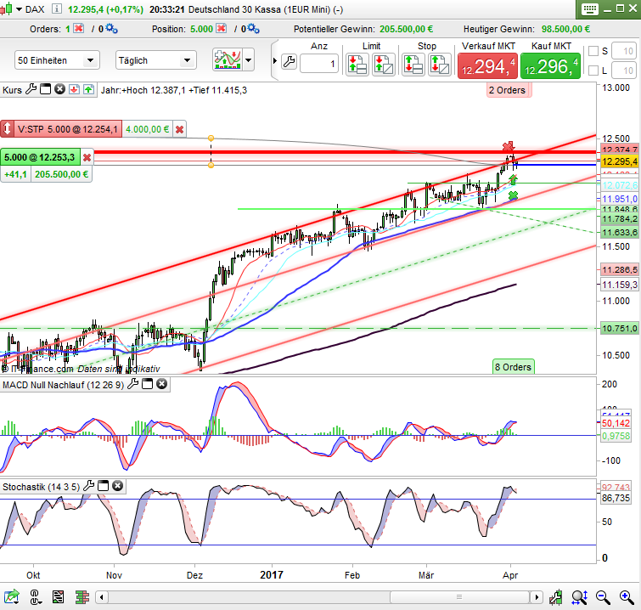This screenshot has width=641, height=610.
Task: Click the Kurs panel window icon
Action: [45, 89]
